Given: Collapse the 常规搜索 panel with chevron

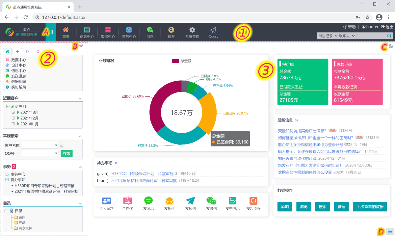Looking at the screenshot, I should click(80, 136).
